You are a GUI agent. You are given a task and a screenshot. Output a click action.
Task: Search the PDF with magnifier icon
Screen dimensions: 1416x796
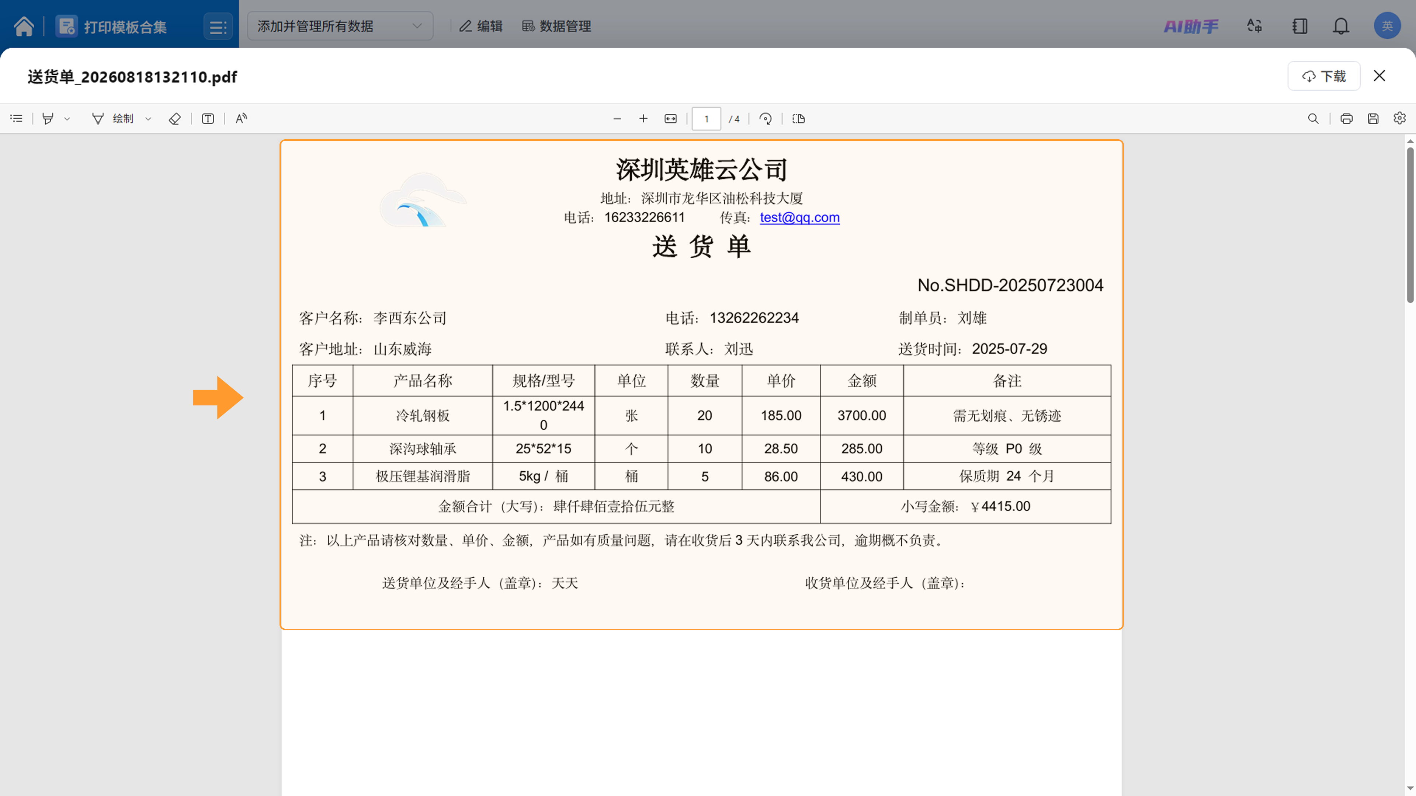click(x=1313, y=119)
